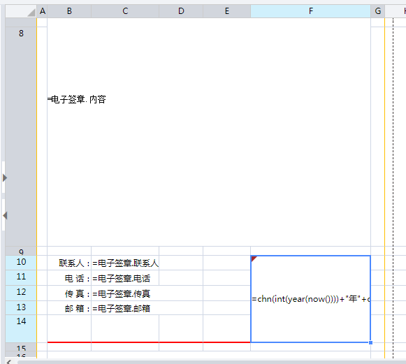Click the cell containing =电子签章. 内容
This screenshot has width=406, height=364.
(x=209, y=136)
